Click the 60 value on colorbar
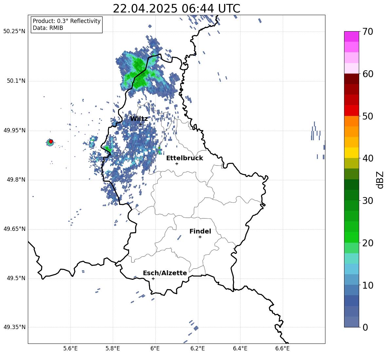 368,74
